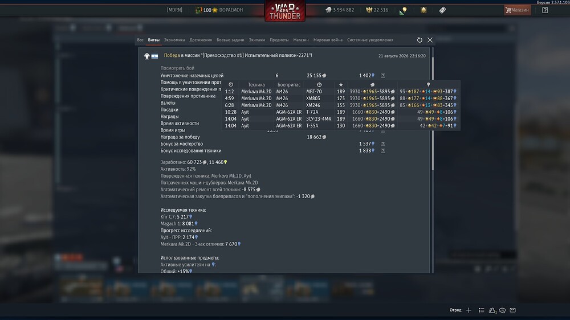This screenshot has width=570, height=320.
Task: Open the mail envelope icon
Action: pos(512,310)
